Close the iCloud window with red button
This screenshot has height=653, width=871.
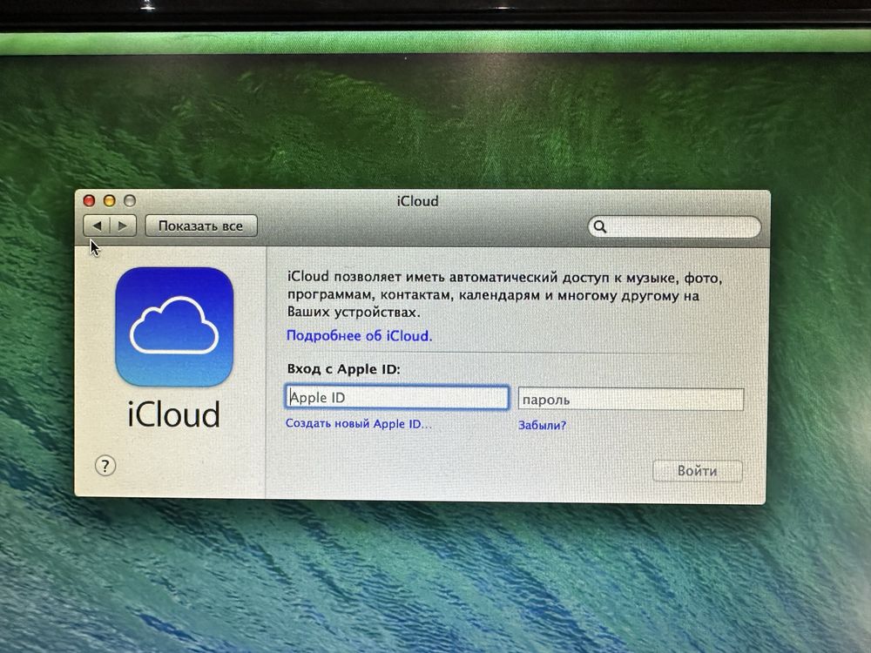tap(89, 200)
